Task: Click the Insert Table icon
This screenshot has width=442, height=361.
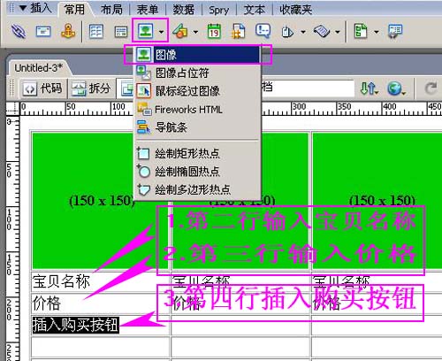Action: [96, 31]
